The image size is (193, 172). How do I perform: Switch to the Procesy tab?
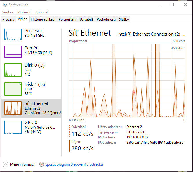pyautogui.click(x=8, y=19)
